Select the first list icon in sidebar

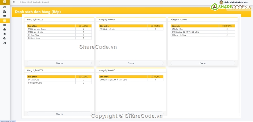(5, 16)
